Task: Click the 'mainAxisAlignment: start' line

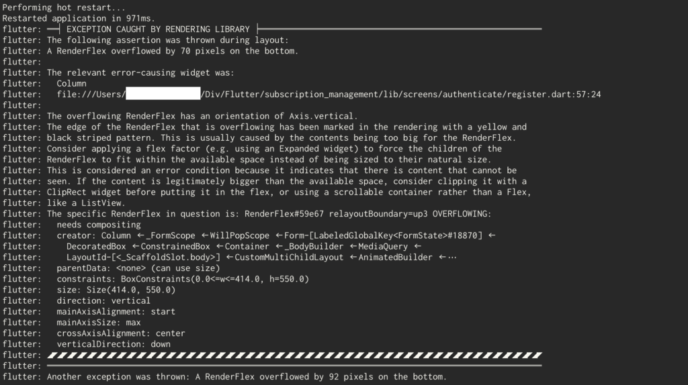Action: click(116, 311)
